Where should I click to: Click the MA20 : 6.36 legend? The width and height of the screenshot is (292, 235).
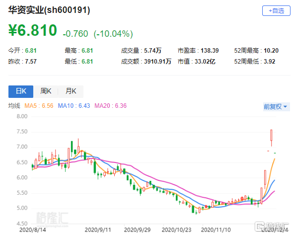pyautogui.click(x=110, y=106)
